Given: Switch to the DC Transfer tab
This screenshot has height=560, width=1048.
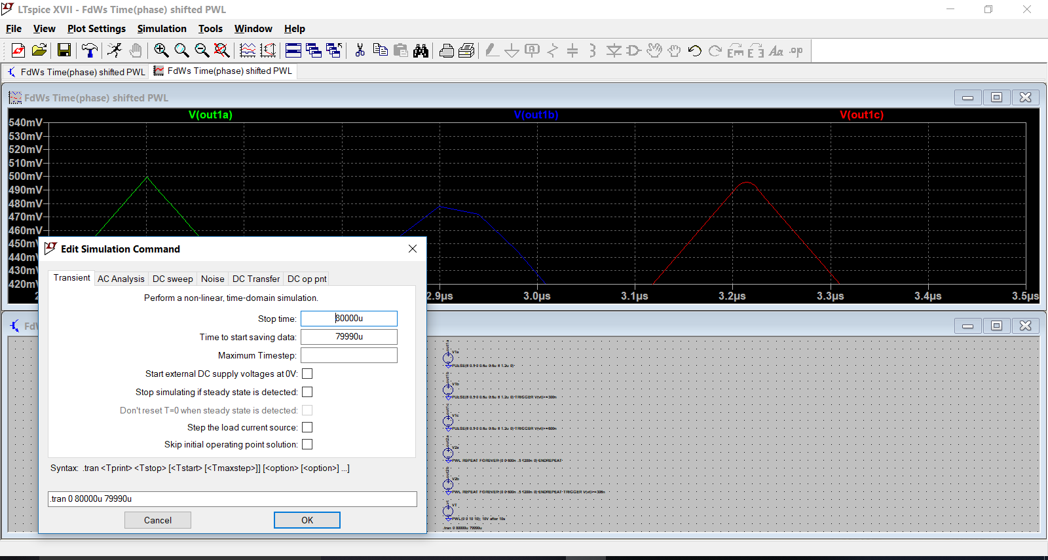Looking at the screenshot, I should pos(256,279).
